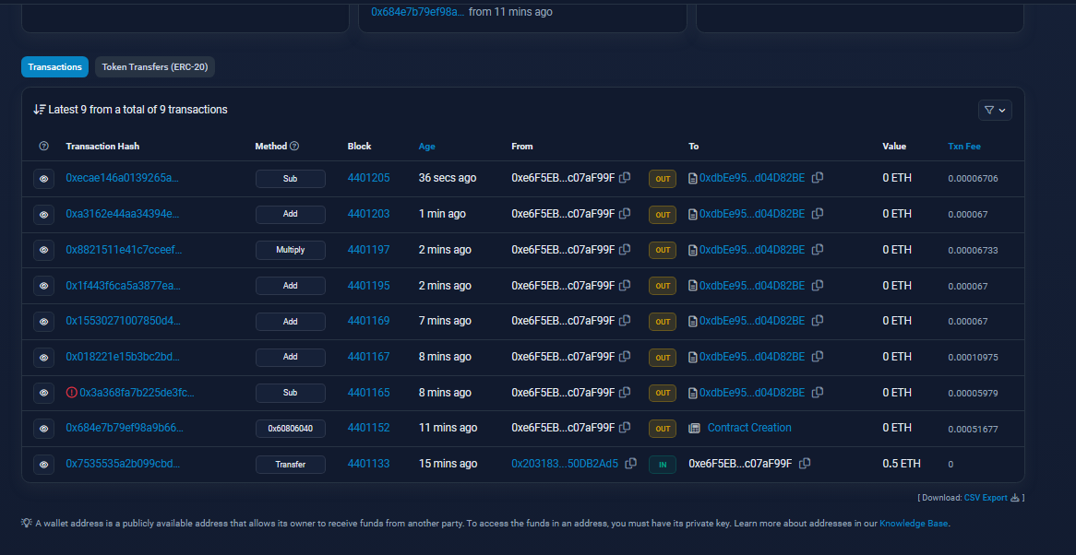Click the OUT badge in block 4401197 row

(x=663, y=250)
